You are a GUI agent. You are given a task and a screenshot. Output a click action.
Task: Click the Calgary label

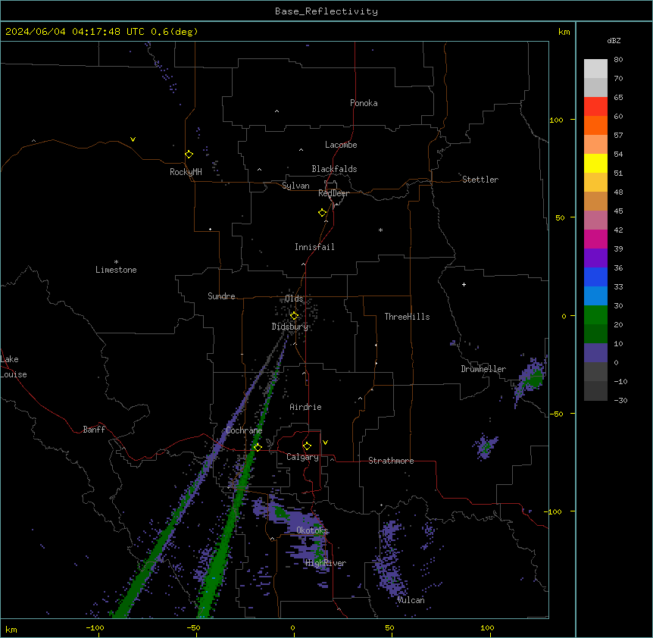click(x=302, y=457)
